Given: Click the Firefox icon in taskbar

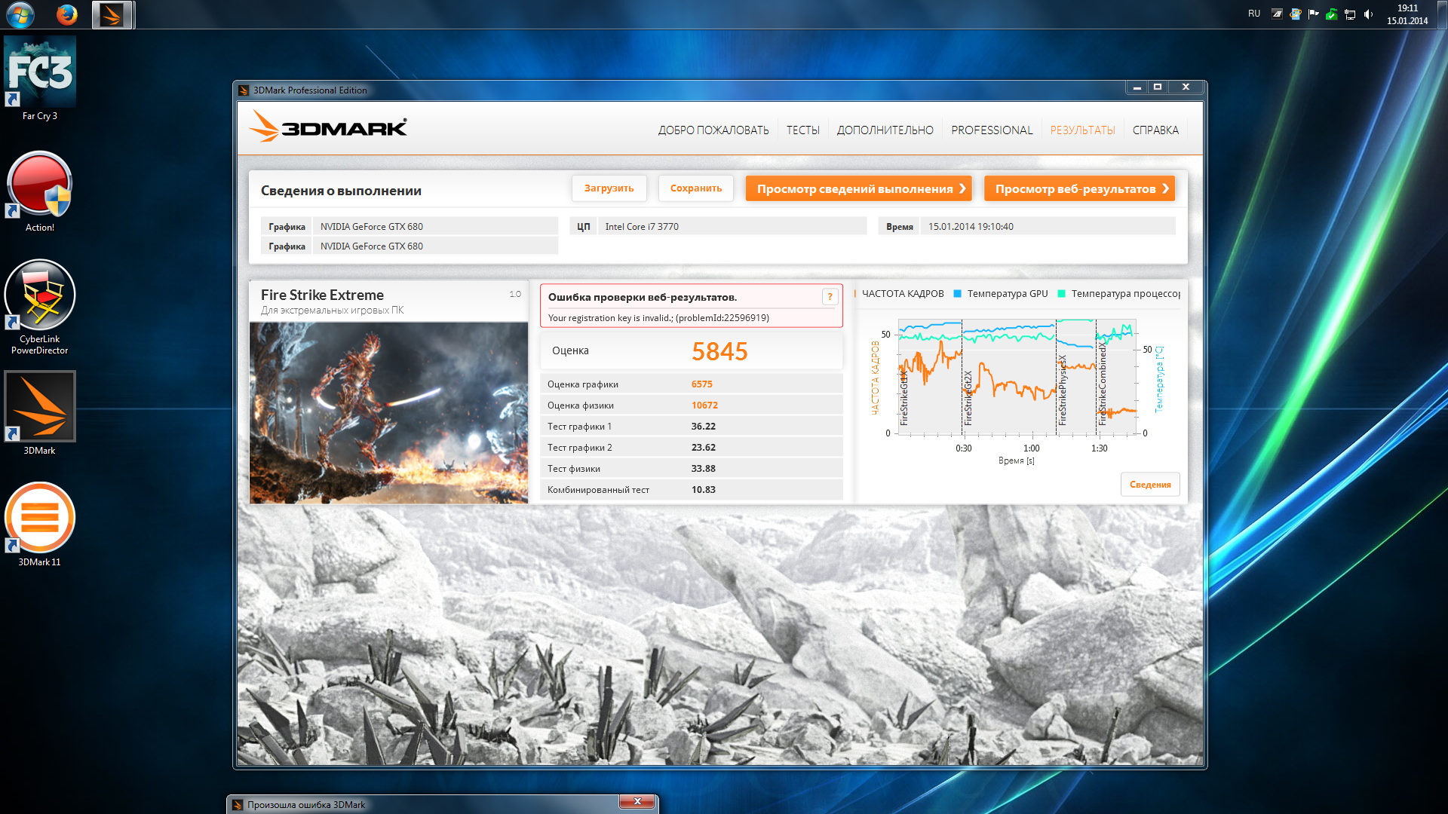Looking at the screenshot, I should tap(67, 14).
